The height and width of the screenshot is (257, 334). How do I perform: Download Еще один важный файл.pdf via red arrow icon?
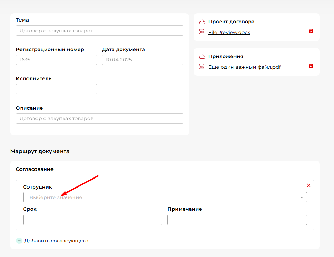tap(311, 66)
